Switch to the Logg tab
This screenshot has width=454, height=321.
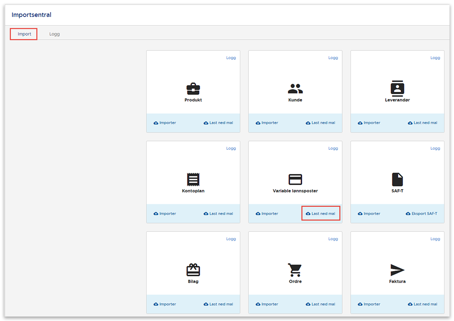tap(54, 34)
